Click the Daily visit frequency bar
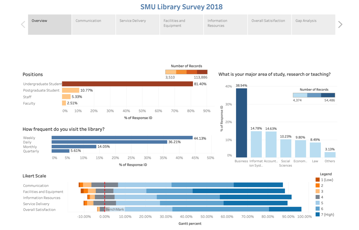 click(x=109, y=142)
